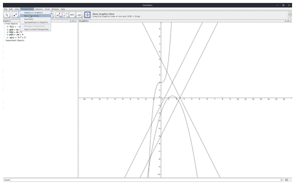
Task: Click the grayed Redo arrow icon
Action: (290, 17)
